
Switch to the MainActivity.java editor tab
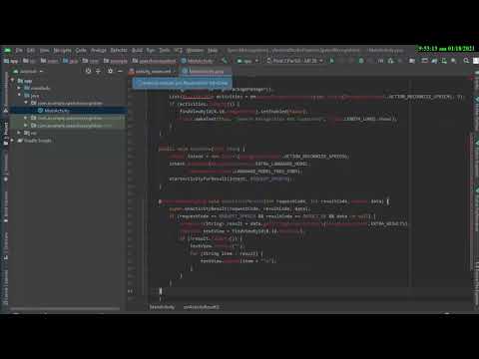tap(206, 71)
